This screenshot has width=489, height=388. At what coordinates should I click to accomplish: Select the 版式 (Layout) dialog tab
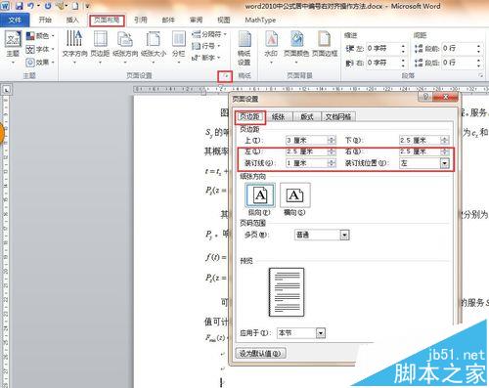tap(307, 117)
